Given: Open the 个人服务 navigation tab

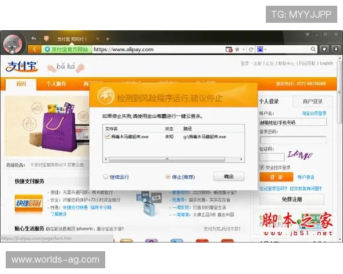Looking at the screenshot, I should coord(56,84).
